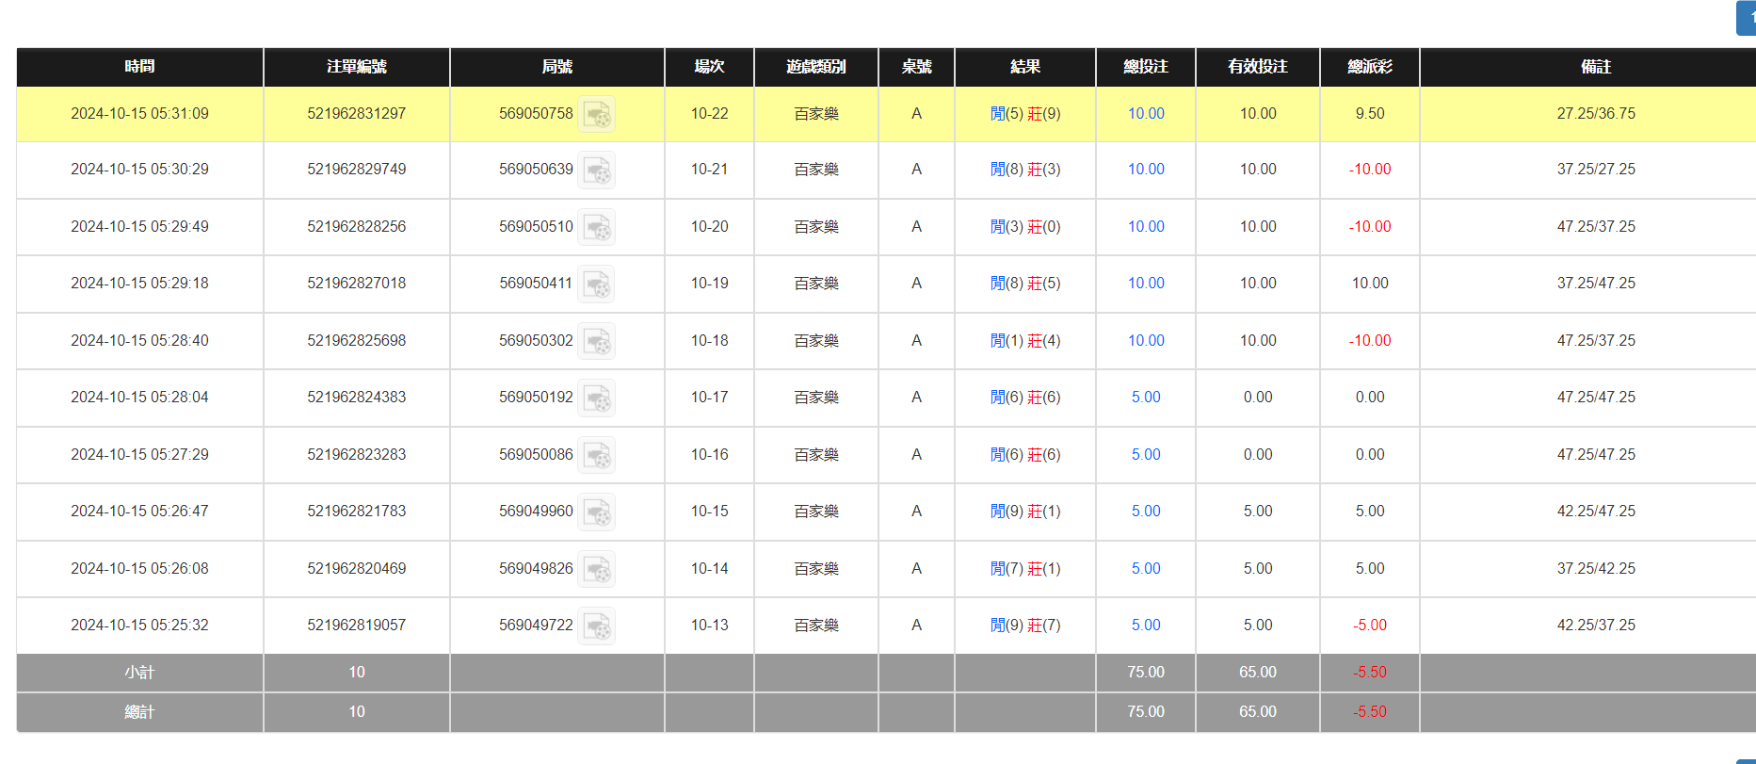Play replay icon beside round 569050510
The height and width of the screenshot is (764, 1756).
coord(596,227)
